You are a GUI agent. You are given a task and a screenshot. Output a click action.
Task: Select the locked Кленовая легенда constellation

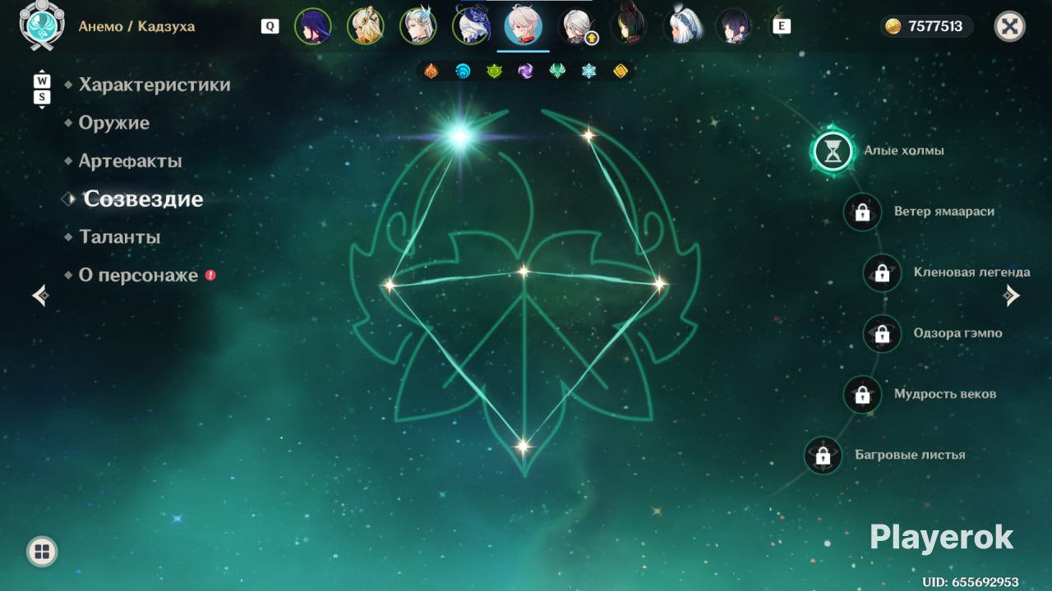pyautogui.click(x=882, y=273)
